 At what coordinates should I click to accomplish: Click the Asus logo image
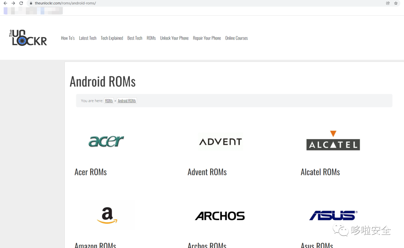click(333, 215)
